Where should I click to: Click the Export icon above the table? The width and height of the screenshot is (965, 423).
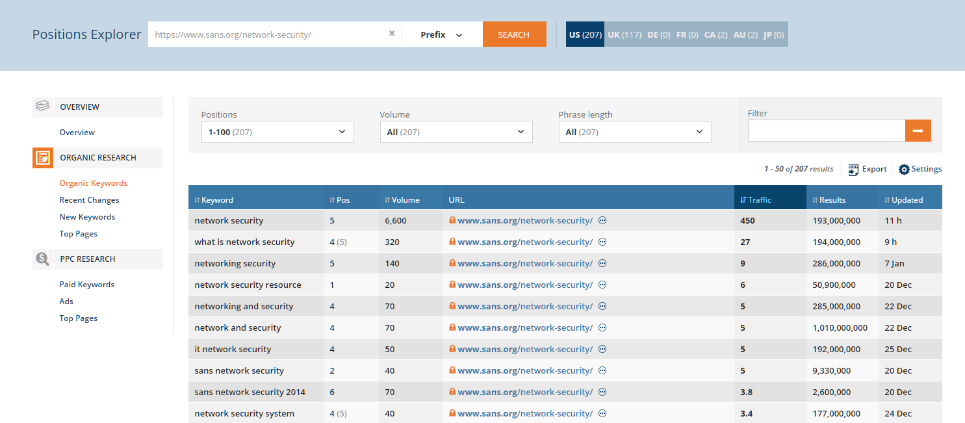point(853,169)
